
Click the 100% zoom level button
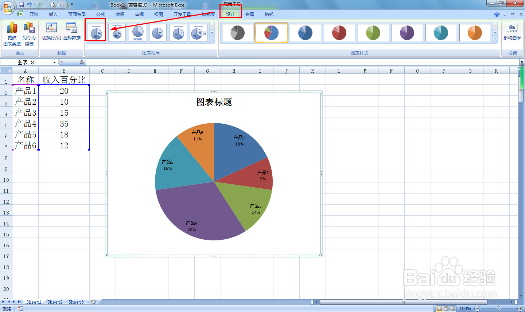click(465, 309)
